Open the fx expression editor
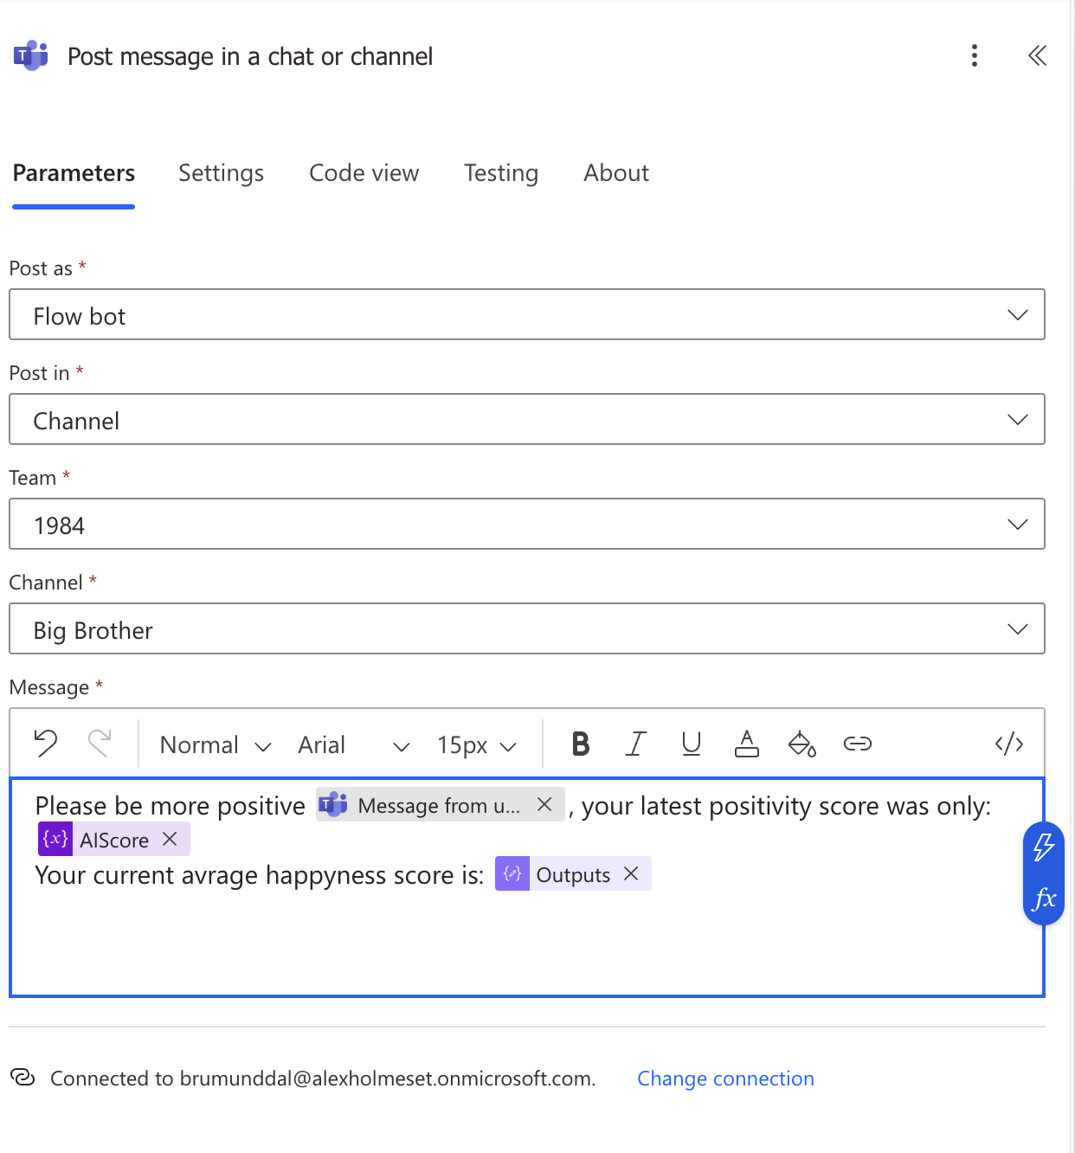This screenshot has width=1075, height=1153. coord(1044,899)
